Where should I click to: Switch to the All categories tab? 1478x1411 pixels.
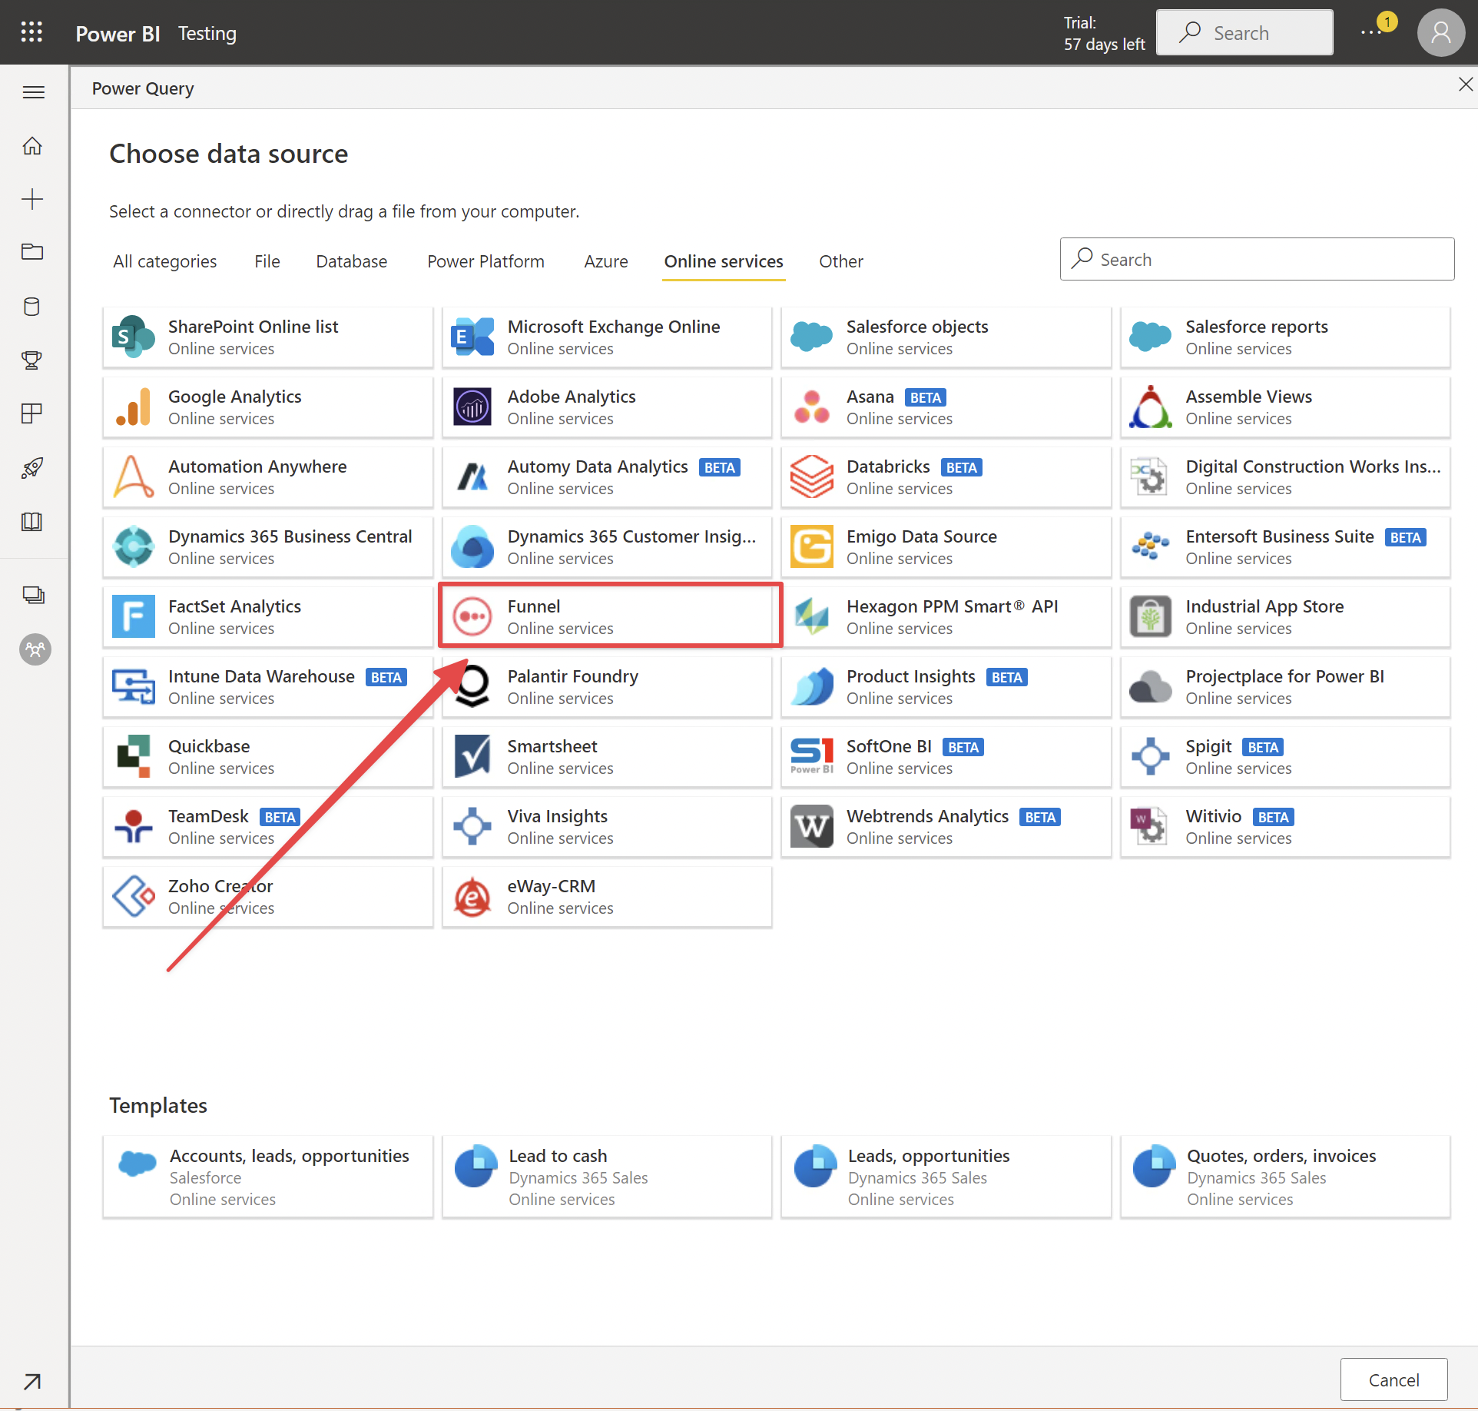point(165,260)
